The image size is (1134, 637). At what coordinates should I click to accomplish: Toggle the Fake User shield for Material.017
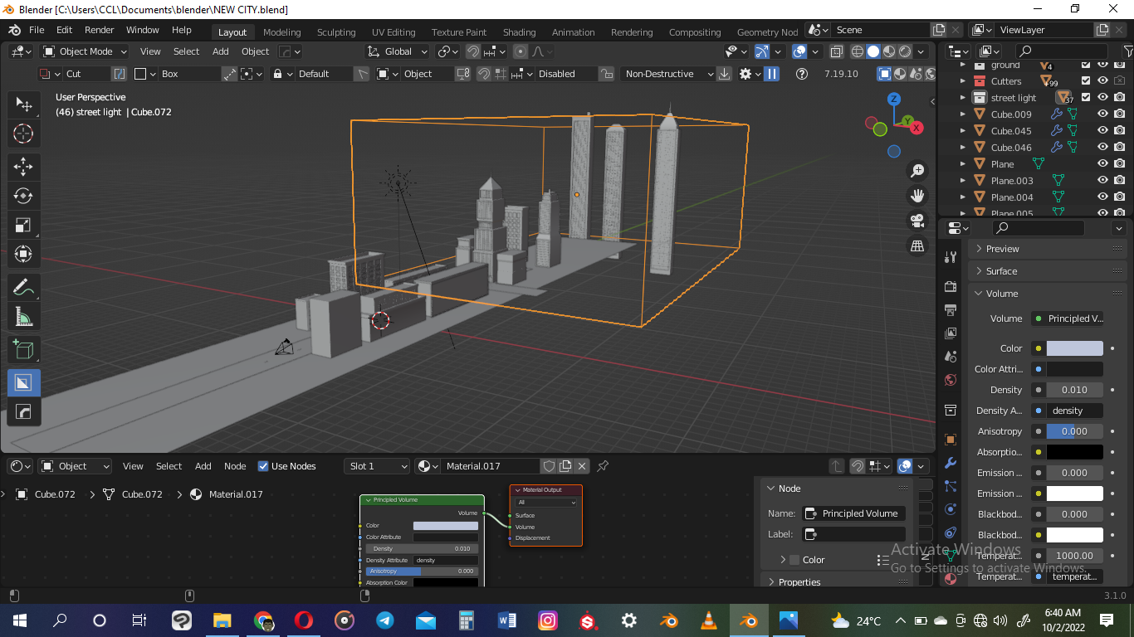point(549,466)
